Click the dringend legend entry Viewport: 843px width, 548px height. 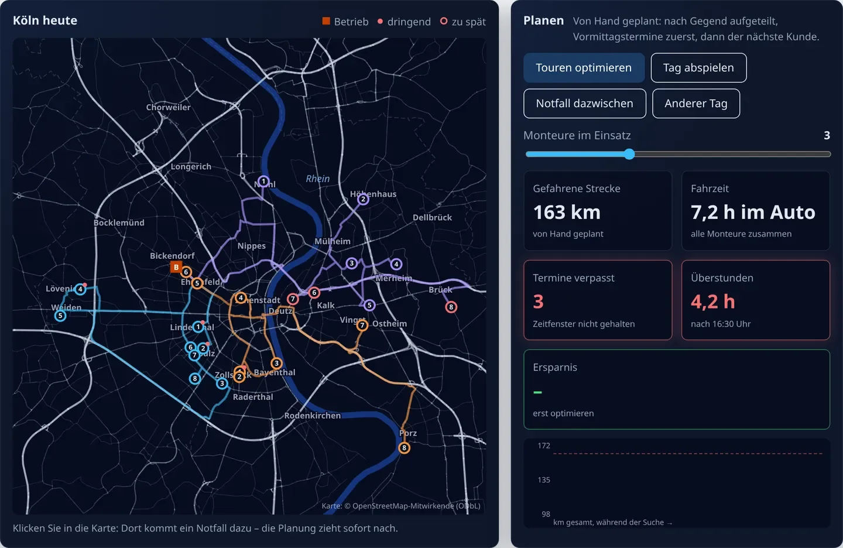coord(404,22)
